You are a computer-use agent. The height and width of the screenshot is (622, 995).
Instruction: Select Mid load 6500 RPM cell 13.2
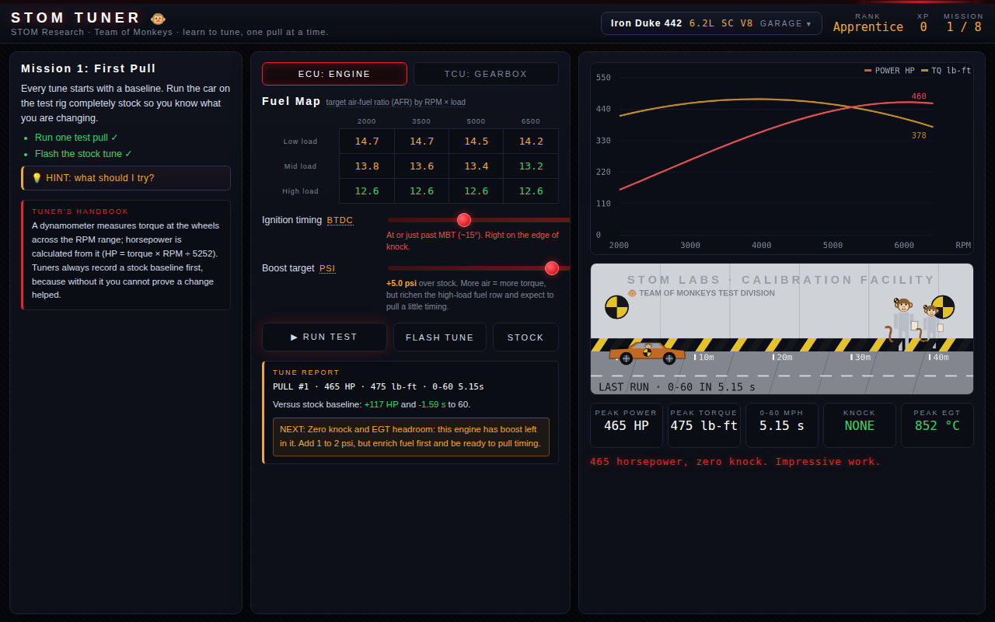tap(531, 166)
